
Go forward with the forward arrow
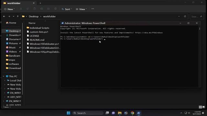point(9,16)
